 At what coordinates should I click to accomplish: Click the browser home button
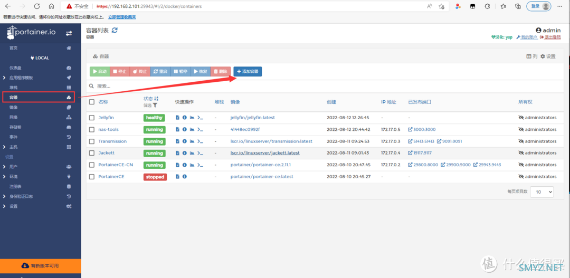click(52, 6)
